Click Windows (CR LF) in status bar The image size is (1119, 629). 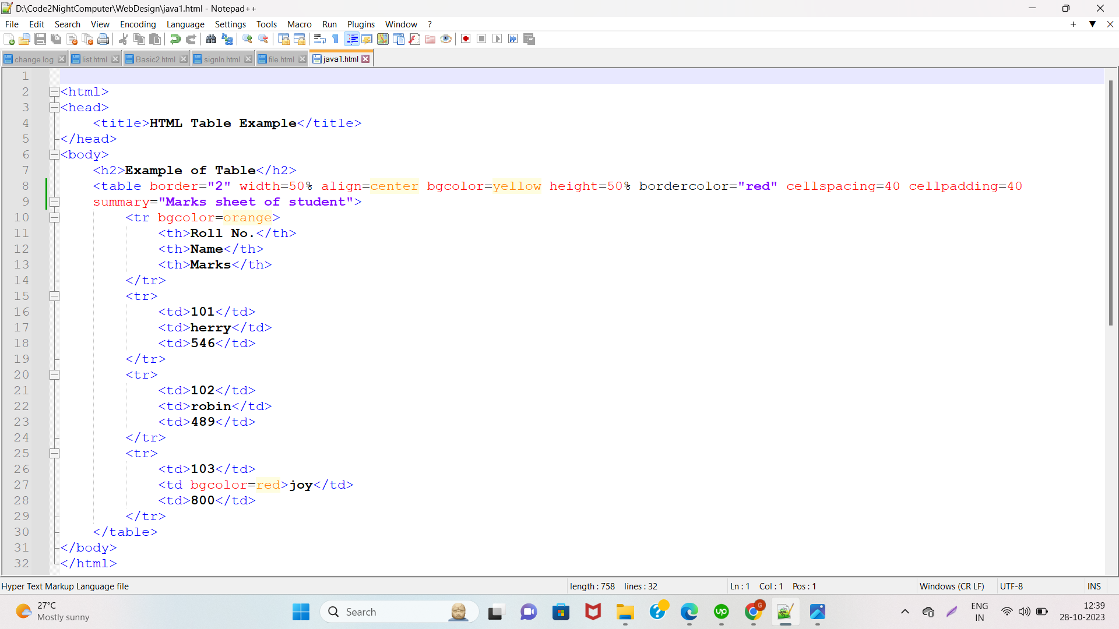point(952,586)
